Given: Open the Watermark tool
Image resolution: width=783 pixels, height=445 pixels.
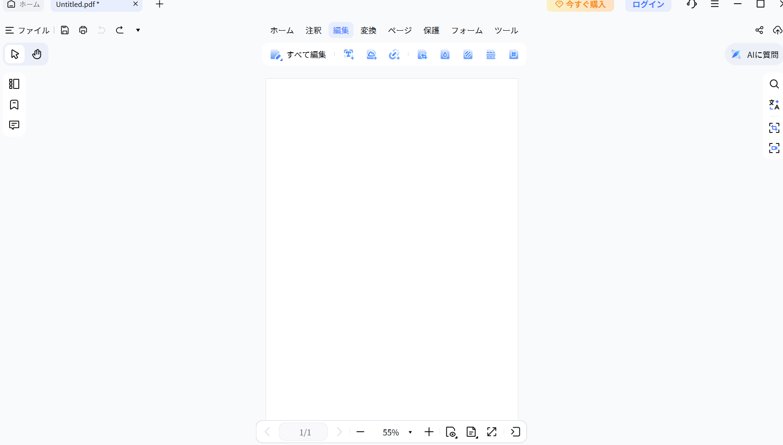Looking at the screenshot, I should click(x=445, y=54).
